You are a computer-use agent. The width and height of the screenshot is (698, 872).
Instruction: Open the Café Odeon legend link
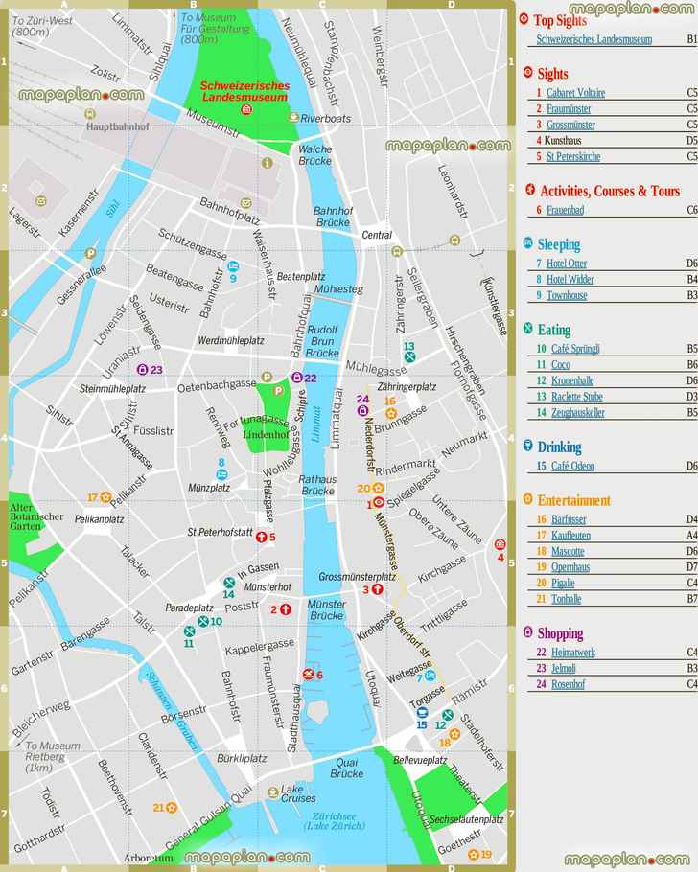tap(572, 466)
